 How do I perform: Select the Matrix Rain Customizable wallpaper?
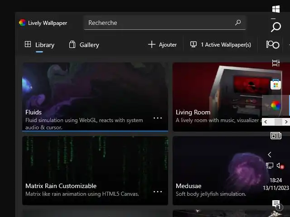[x=95, y=170]
